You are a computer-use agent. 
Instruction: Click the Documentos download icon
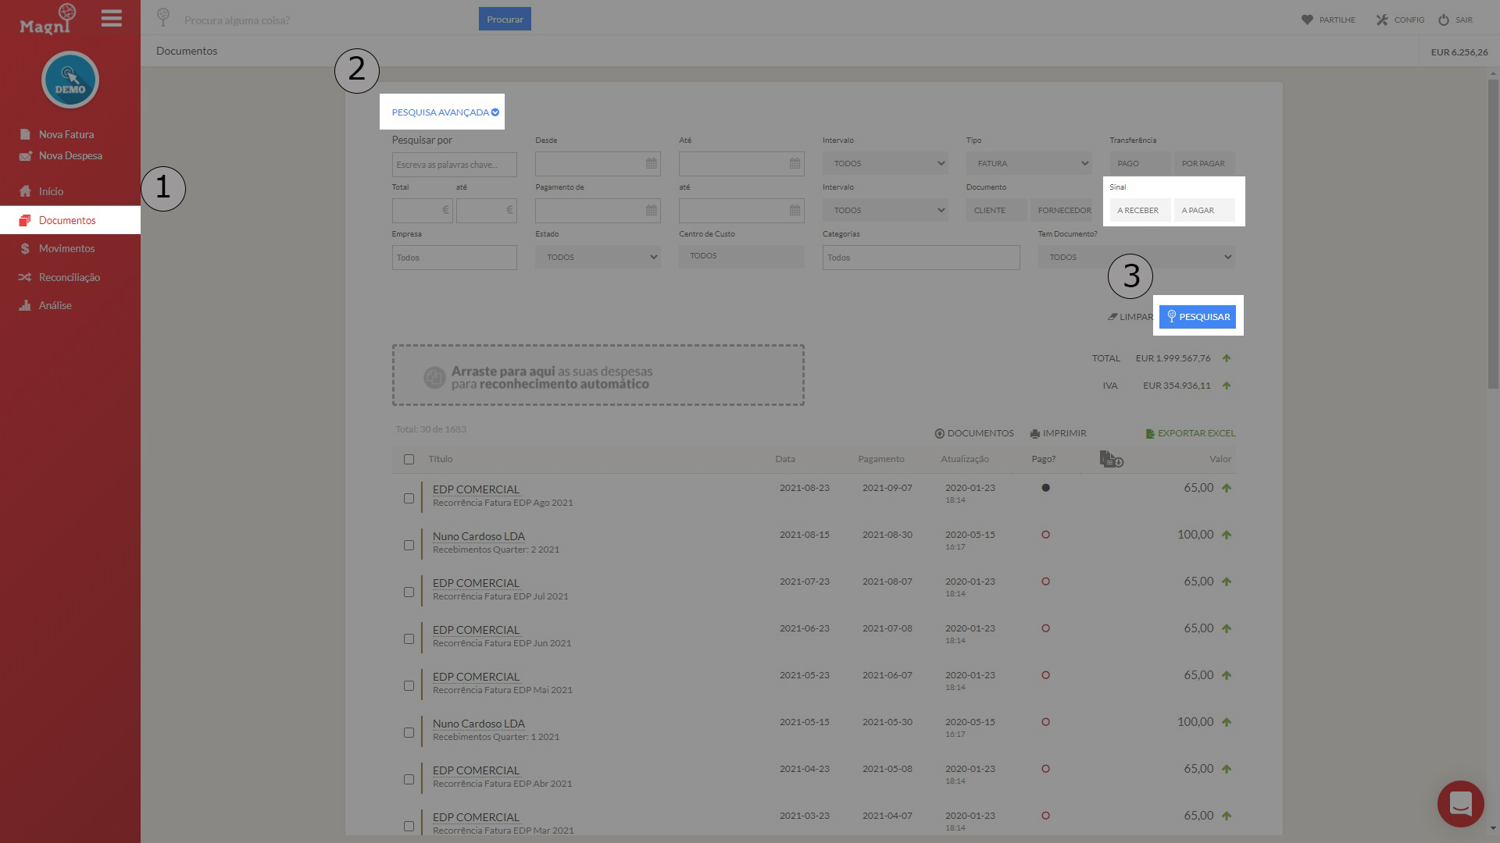click(939, 434)
